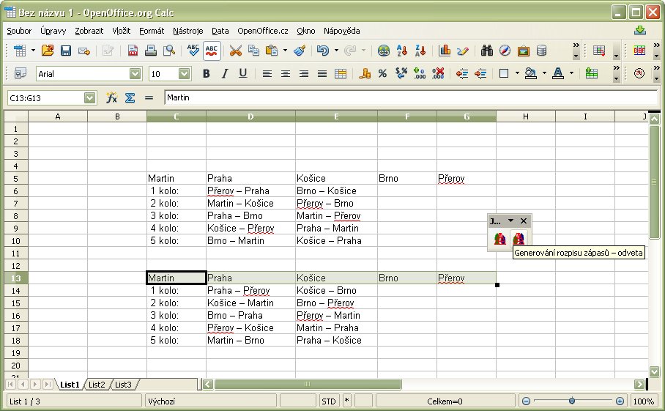
Task: Open Data Sources cylinder icon
Action: (541, 51)
